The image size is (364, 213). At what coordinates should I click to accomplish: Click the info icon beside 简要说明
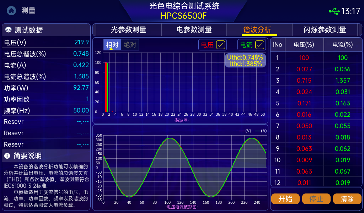click(x=7, y=156)
